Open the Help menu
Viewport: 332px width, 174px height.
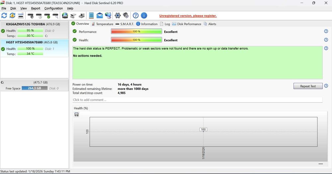[70, 9]
